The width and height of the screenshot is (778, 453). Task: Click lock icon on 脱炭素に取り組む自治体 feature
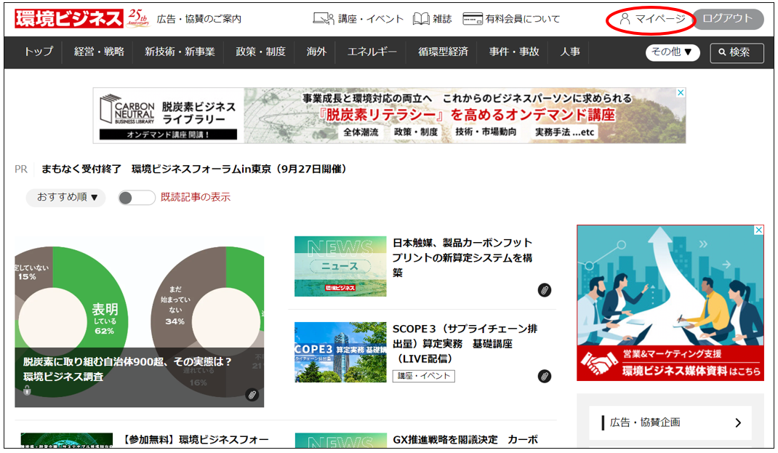click(28, 390)
